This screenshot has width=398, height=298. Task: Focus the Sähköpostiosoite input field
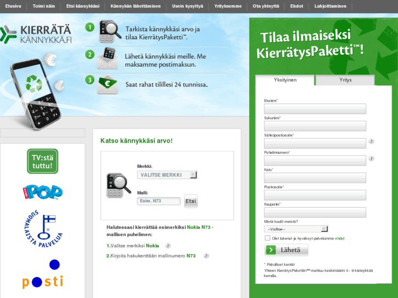pyautogui.click(x=315, y=143)
